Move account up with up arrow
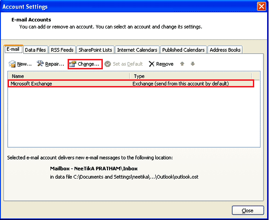The height and width of the screenshot is (220, 269). tap(182, 64)
